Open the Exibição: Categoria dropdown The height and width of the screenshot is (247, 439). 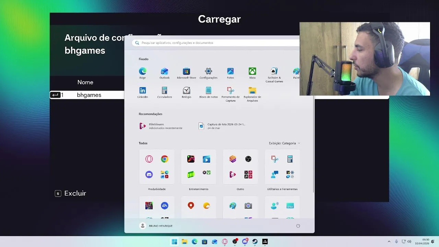[x=284, y=143]
